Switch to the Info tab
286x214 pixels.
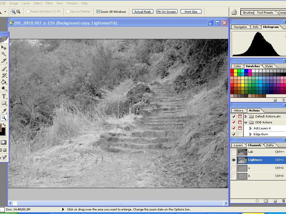[x=256, y=27]
